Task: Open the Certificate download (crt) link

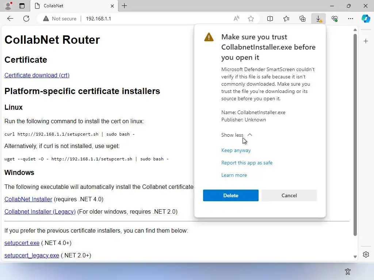Action: [37, 75]
